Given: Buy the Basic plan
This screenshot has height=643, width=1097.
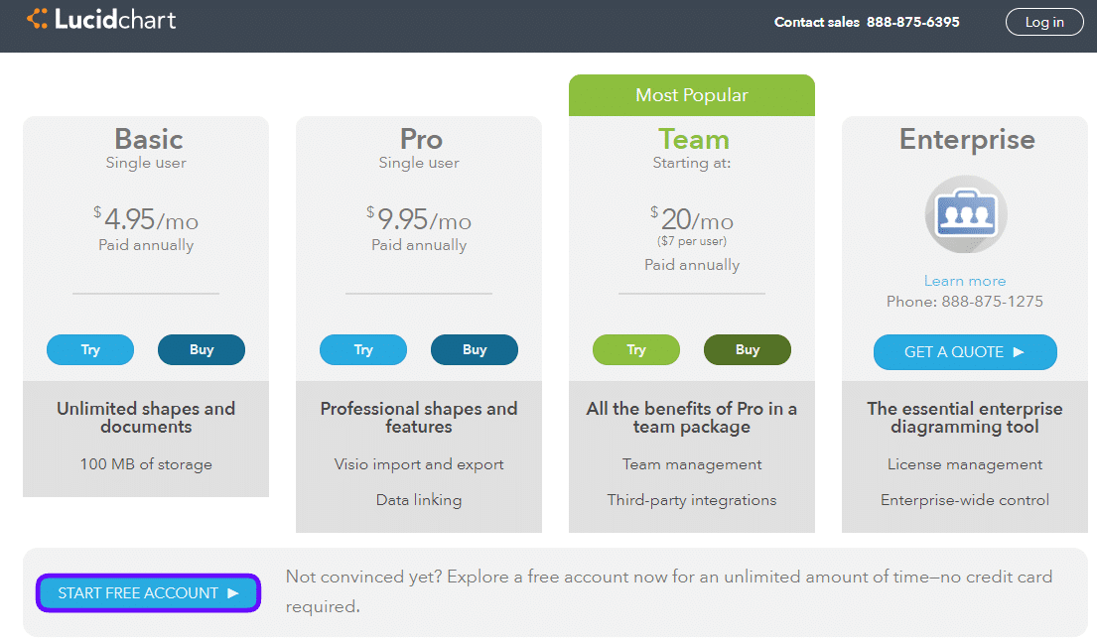Looking at the screenshot, I should pyautogui.click(x=202, y=349).
